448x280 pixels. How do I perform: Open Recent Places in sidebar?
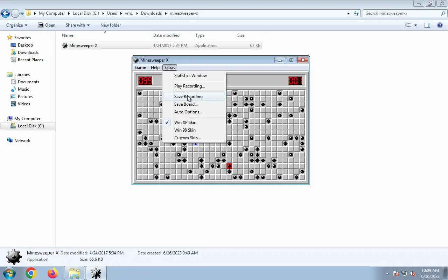[x=30, y=60]
